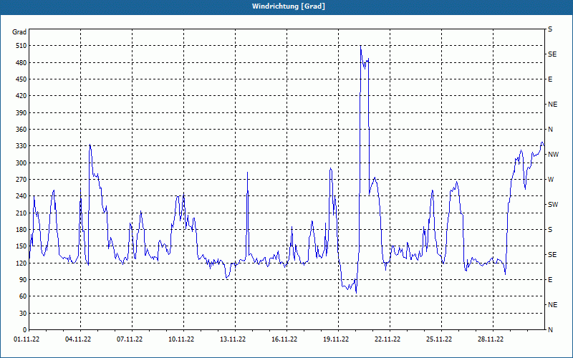
Task: Click the "W" compass label on right axis
Action: pos(551,180)
